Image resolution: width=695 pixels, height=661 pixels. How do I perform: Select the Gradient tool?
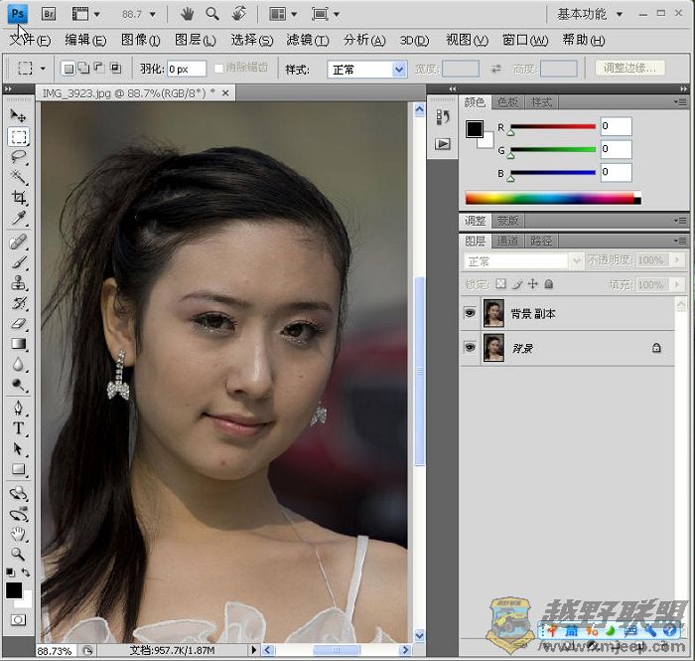(x=18, y=344)
